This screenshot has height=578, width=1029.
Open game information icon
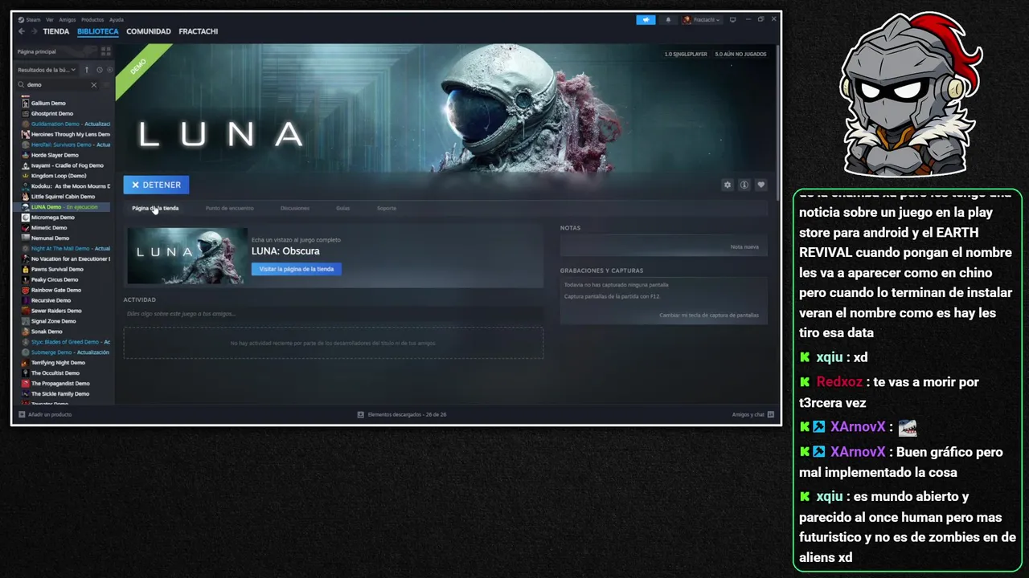coord(744,185)
